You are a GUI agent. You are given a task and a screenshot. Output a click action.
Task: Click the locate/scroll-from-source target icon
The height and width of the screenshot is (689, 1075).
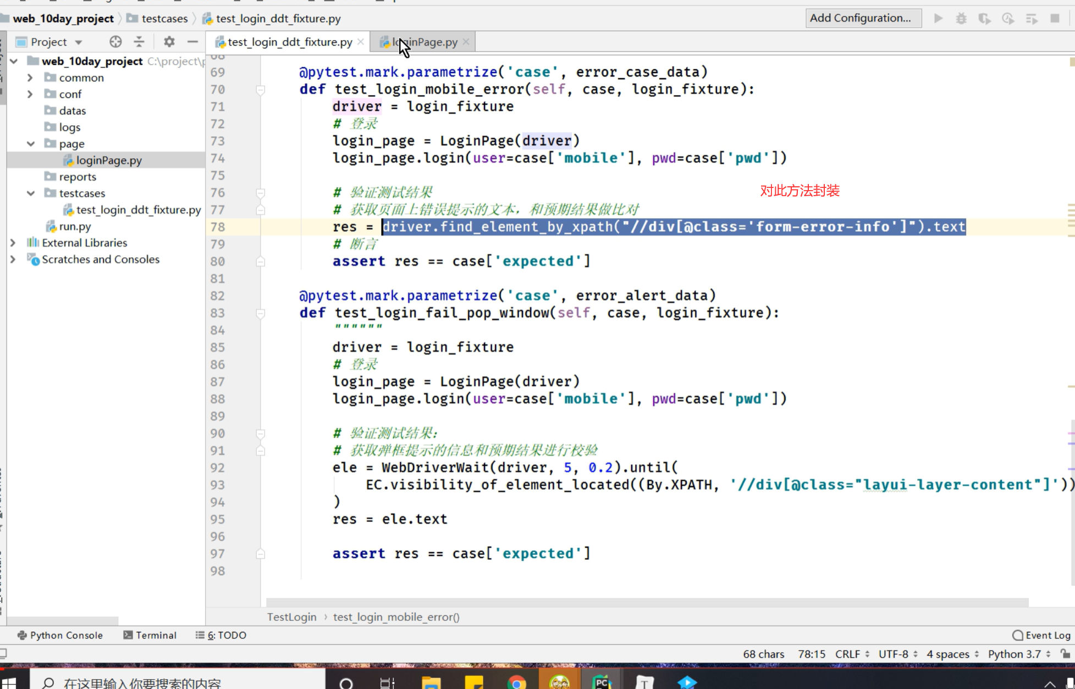coord(115,42)
